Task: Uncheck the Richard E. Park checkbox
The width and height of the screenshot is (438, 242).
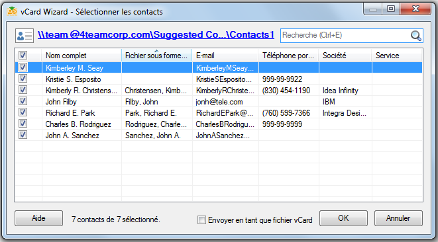Action: coord(23,112)
